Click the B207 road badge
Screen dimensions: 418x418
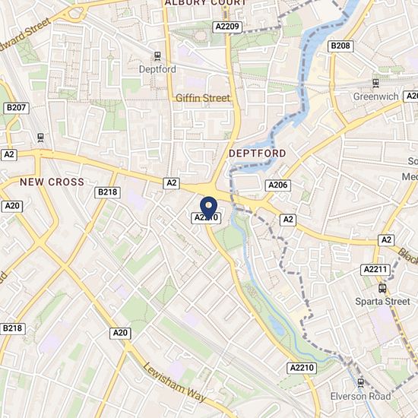pyautogui.click(x=16, y=108)
